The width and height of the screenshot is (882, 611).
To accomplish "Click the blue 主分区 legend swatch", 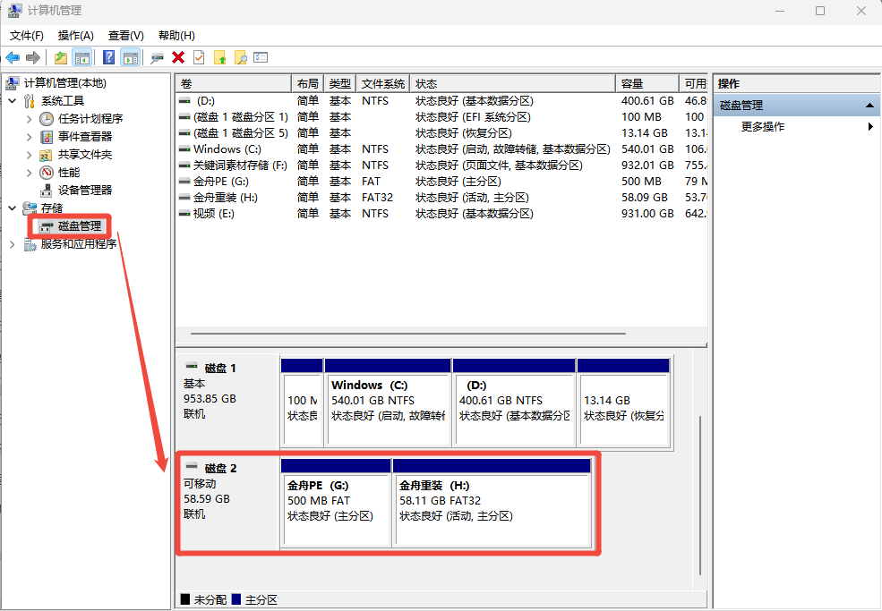I will click(x=235, y=599).
